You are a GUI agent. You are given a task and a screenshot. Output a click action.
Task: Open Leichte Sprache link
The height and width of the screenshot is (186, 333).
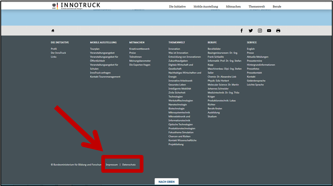(255, 85)
